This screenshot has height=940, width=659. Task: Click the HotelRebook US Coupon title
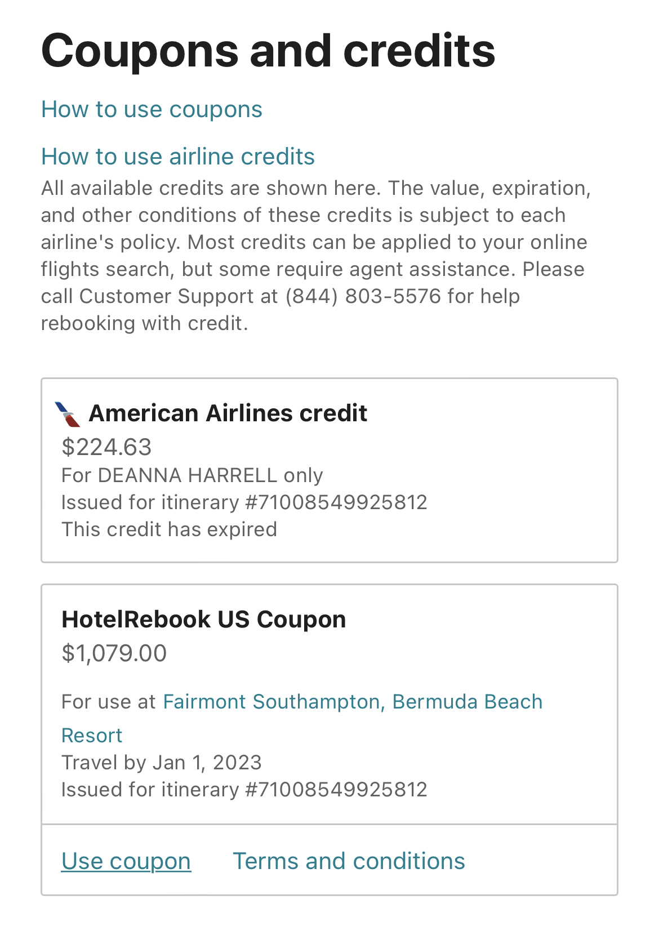(204, 618)
